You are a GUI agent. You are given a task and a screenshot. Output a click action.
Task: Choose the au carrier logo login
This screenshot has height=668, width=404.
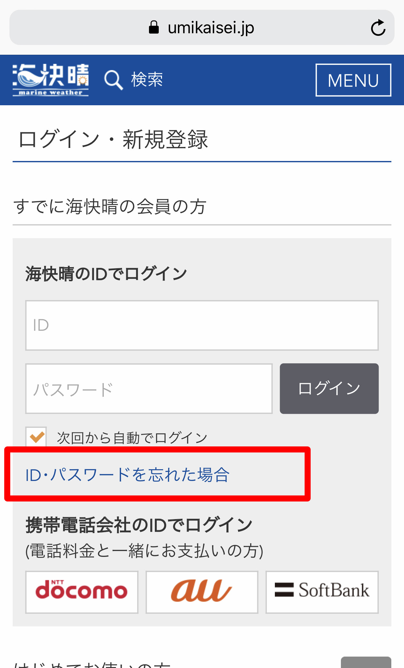pyautogui.click(x=202, y=592)
